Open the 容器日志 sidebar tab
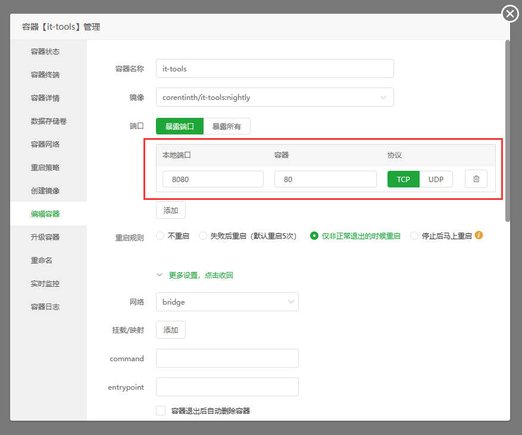522x435 pixels. [45, 307]
